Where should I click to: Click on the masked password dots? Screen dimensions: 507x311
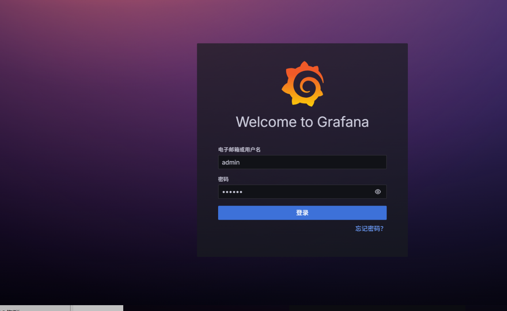point(232,192)
